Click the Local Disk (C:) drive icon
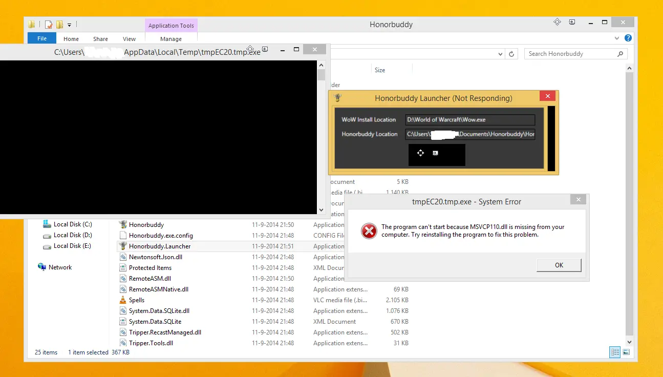The width and height of the screenshot is (663, 377). [x=47, y=224]
